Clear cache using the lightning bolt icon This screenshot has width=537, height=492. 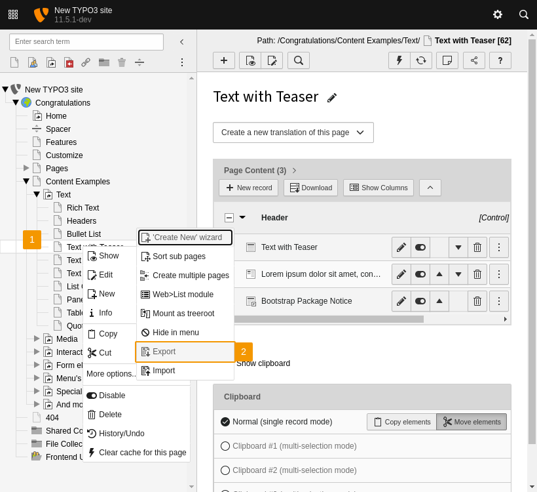pos(399,60)
